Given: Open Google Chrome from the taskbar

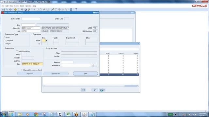Looking at the screenshot, I should (x=36, y=114).
